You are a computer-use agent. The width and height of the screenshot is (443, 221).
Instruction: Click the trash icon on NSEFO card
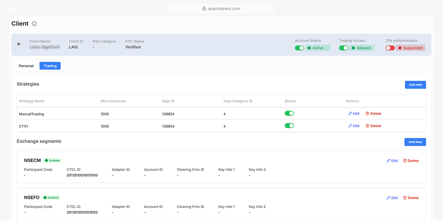[405, 198]
